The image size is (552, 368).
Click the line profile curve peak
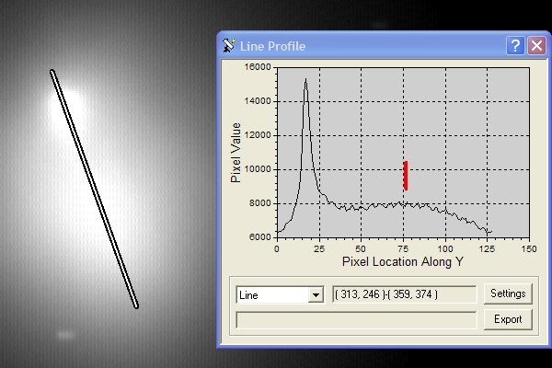point(306,80)
